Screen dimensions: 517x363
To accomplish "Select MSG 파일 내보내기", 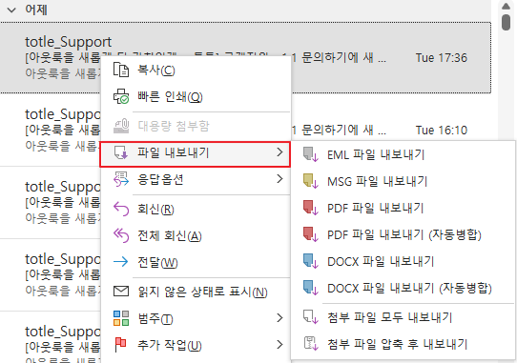I will click(x=403, y=181).
